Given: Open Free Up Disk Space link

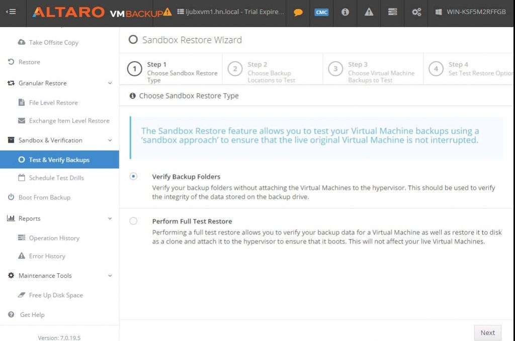Looking at the screenshot, I should click(x=56, y=295).
